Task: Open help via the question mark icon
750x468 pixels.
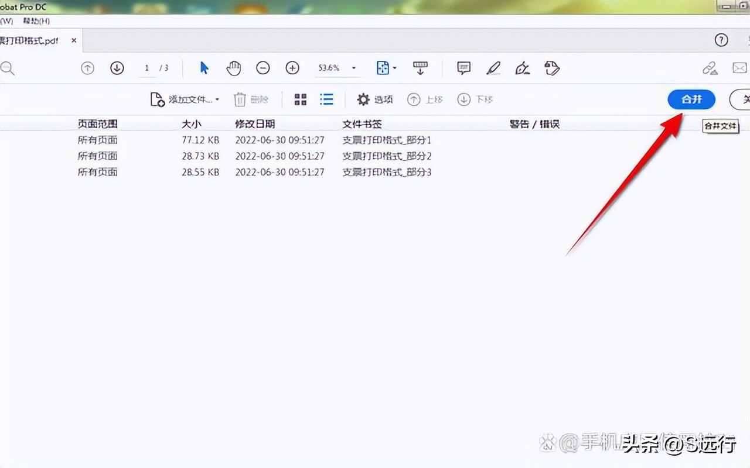Action: tap(721, 40)
